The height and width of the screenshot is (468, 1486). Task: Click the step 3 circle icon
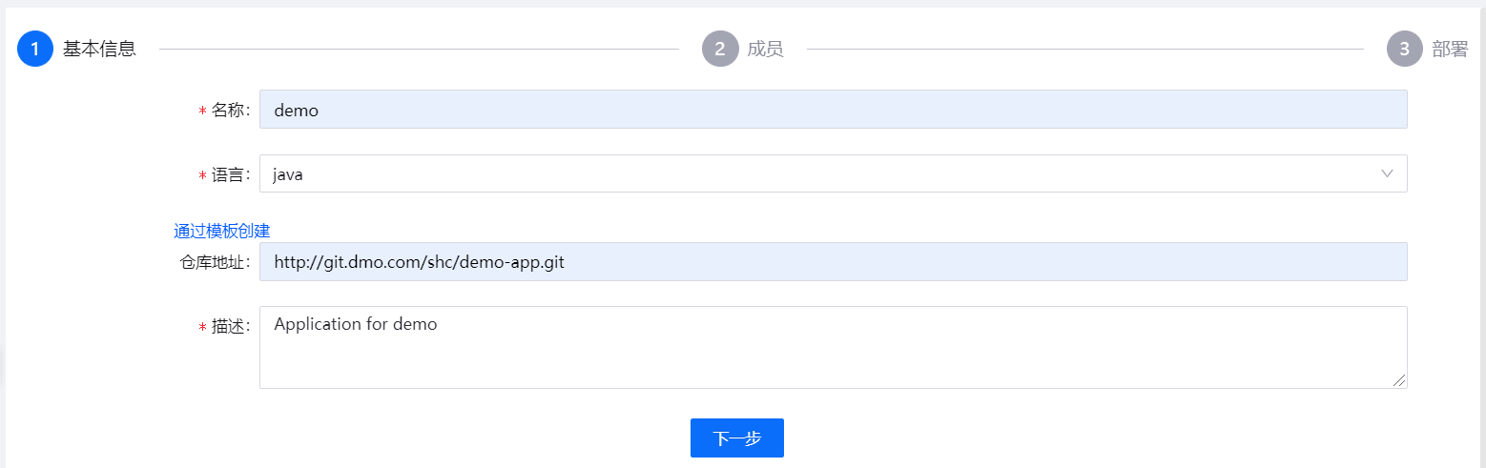(x=1405, y=49)
